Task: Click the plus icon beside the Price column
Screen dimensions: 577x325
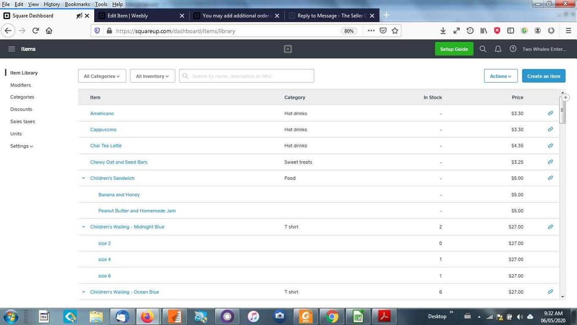Action: [565, 98]
